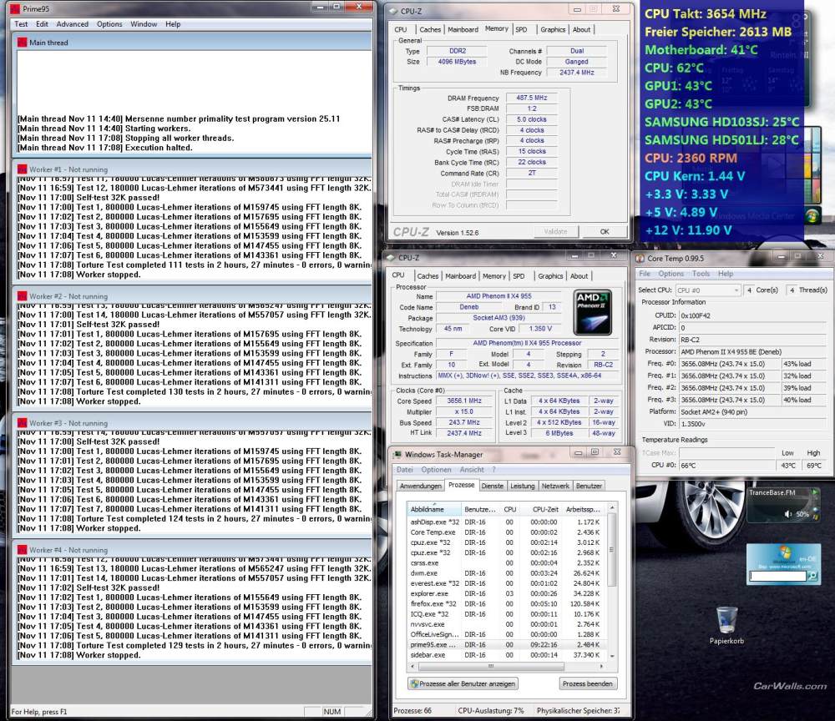Sort processes by Arbeitssp... column header
Image resolution: width=835 pixels, height=721 pixels.
[x=583, y=509]
